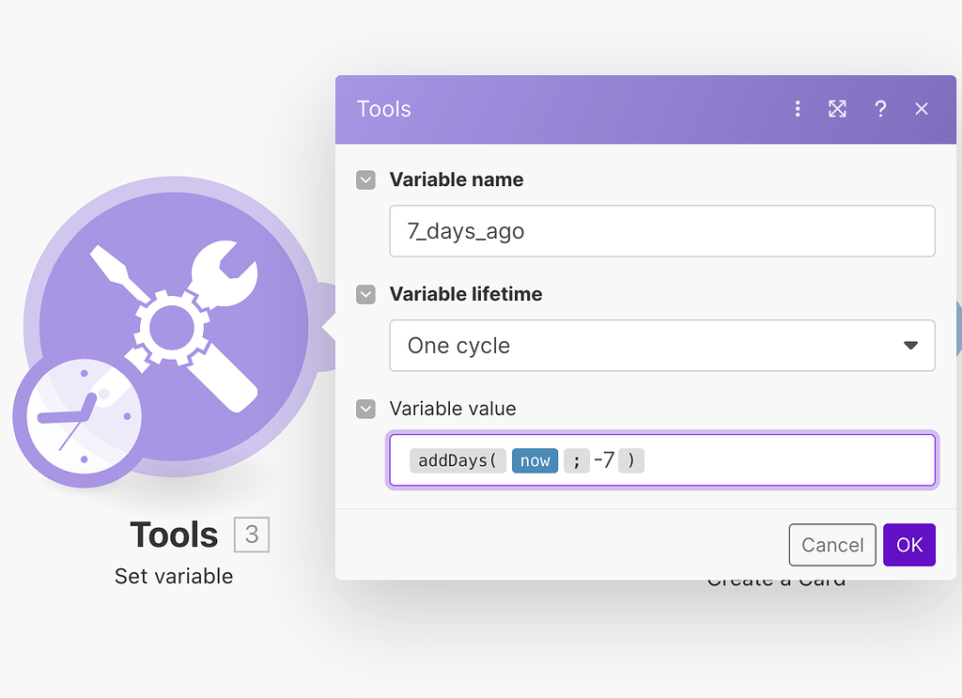Select the blue now variable token
This screenshot has height=698, width=962.
(535, 460)
